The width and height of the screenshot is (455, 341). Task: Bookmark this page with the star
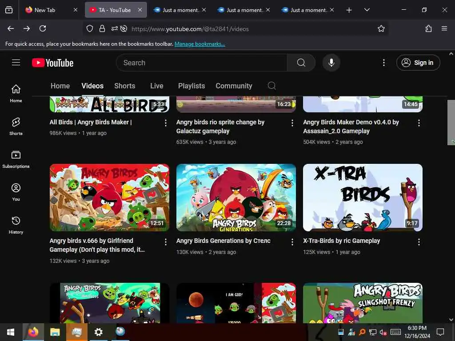pos(381,28)
